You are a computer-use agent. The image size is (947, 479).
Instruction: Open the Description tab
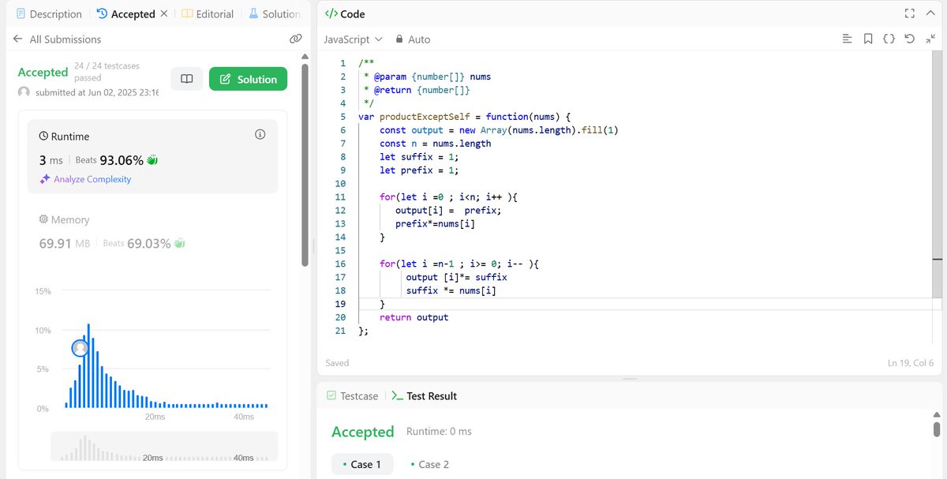click(x=50, y=14)
